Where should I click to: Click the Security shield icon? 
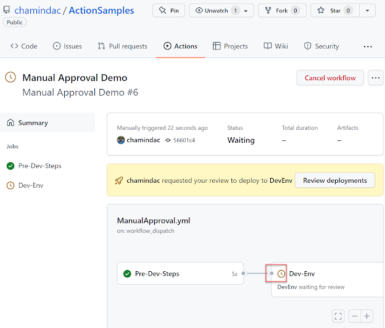(308, 46)
